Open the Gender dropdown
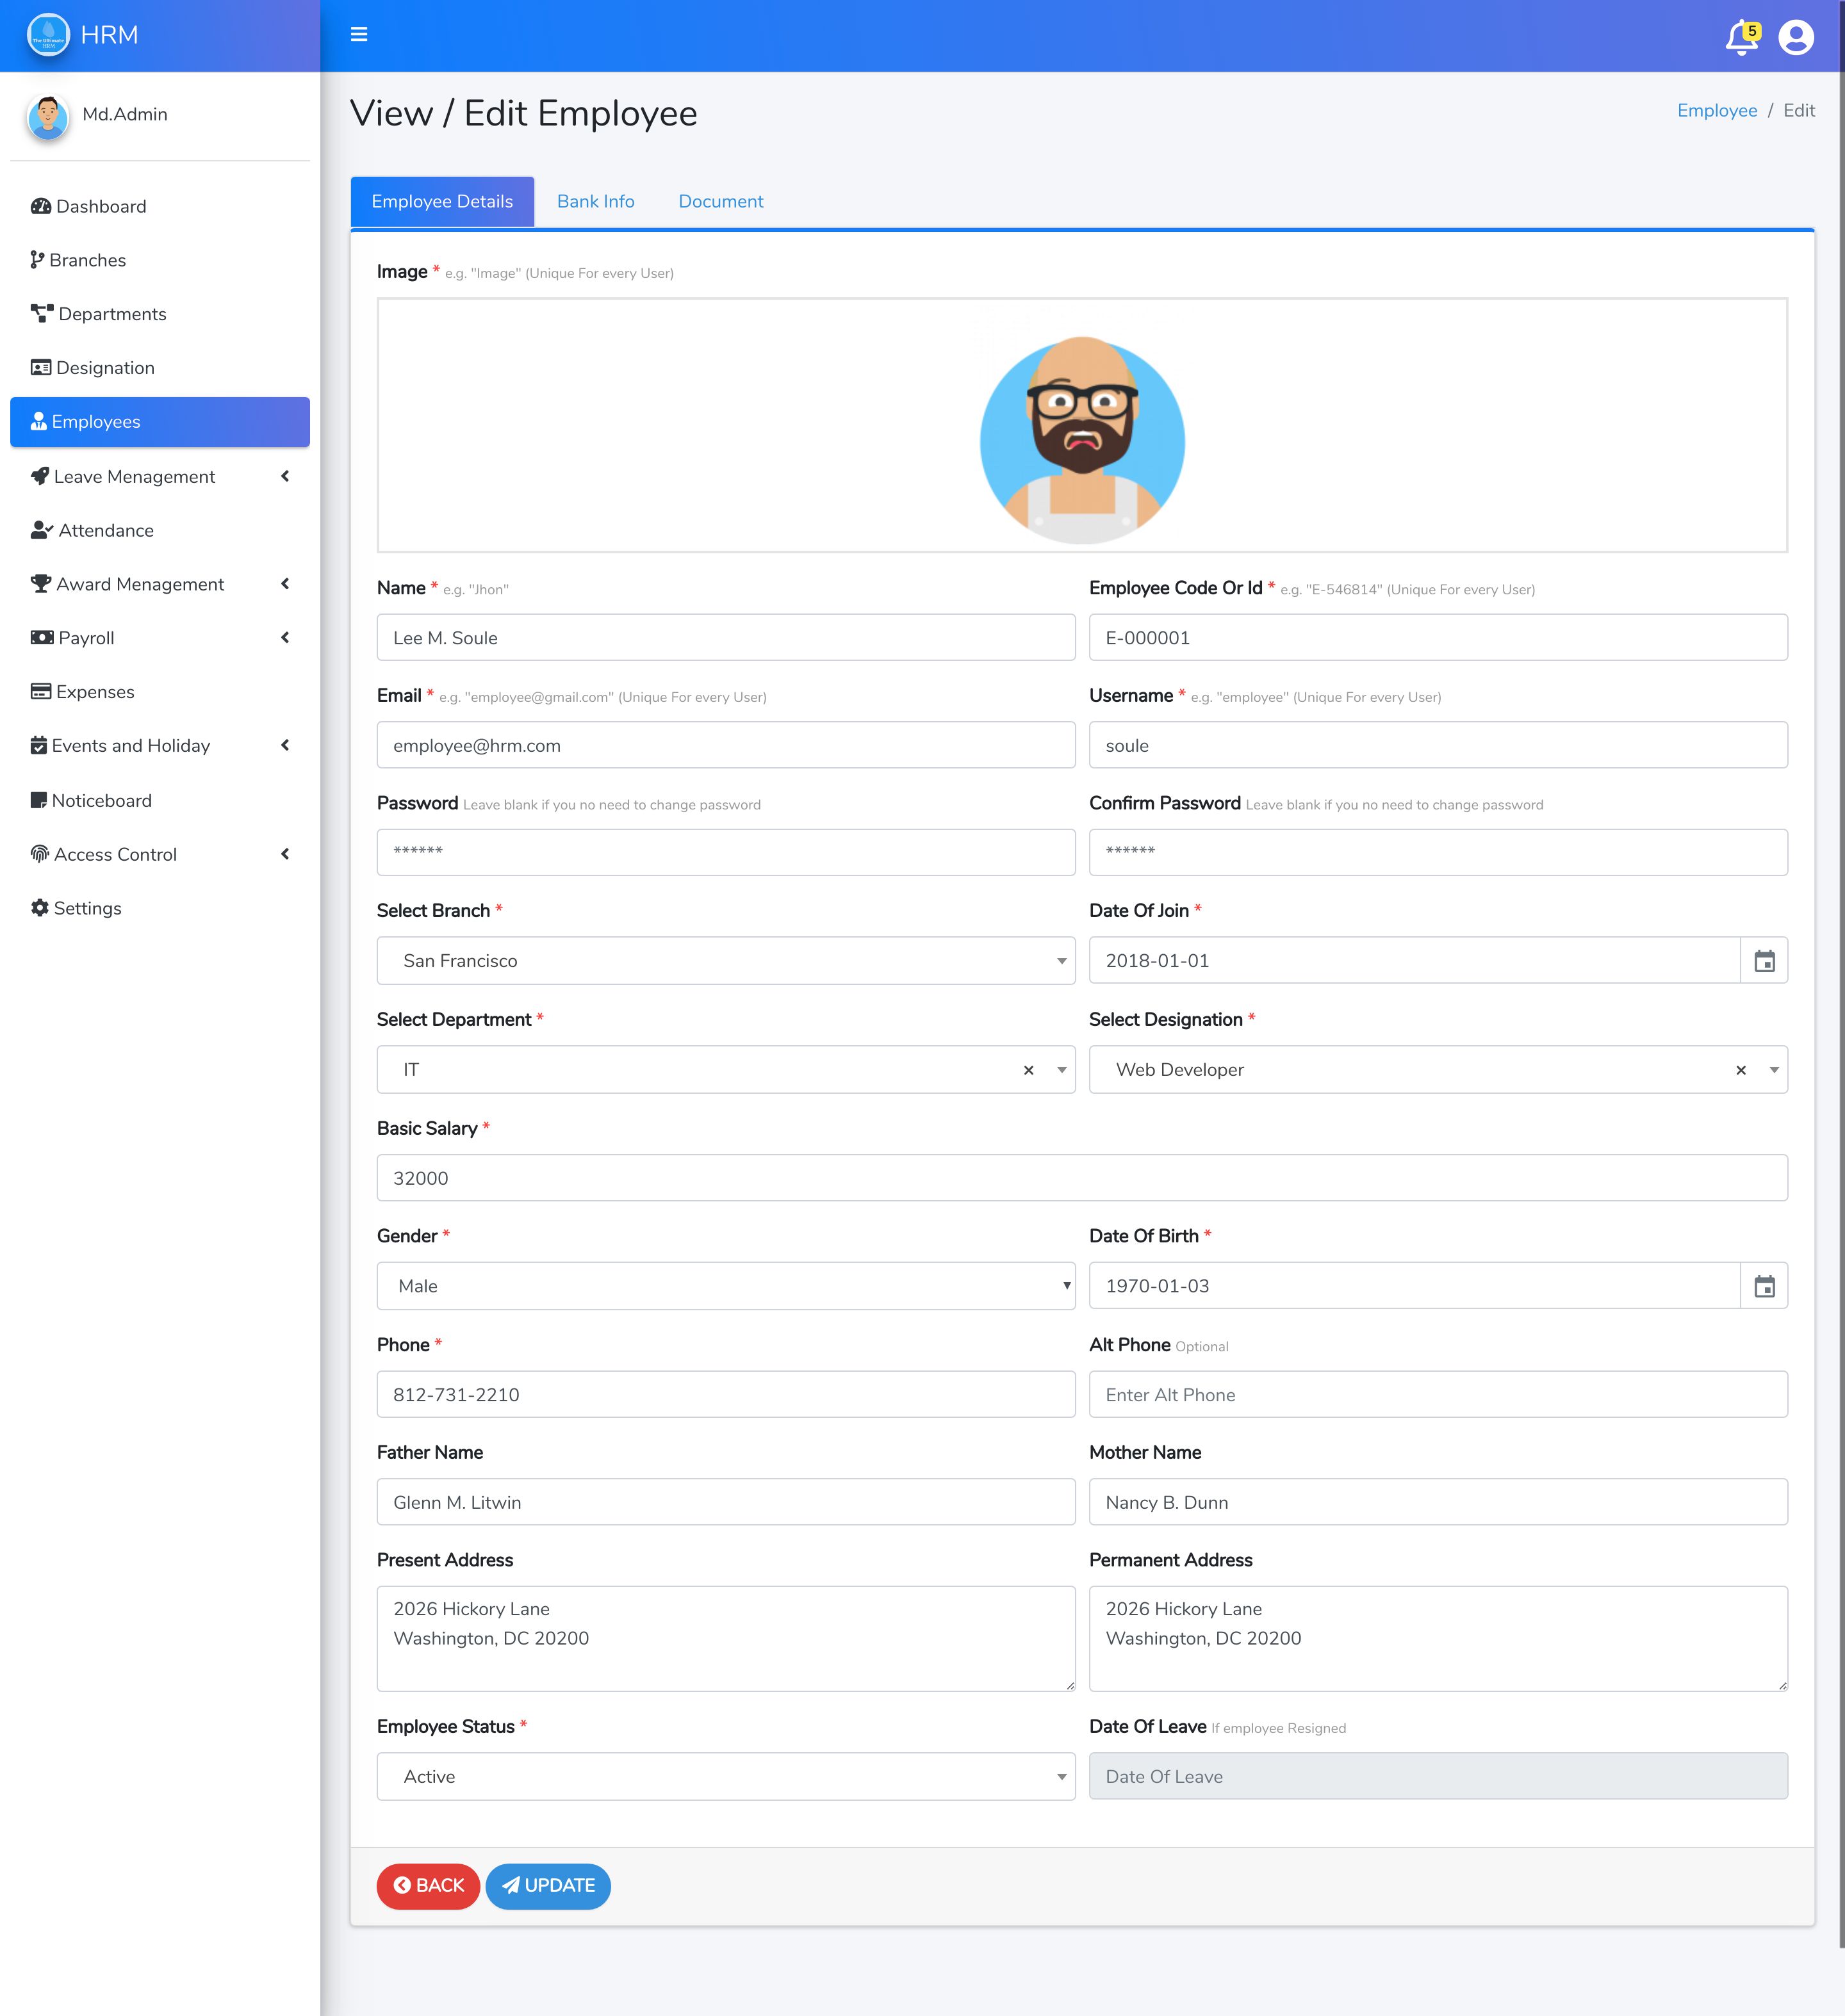Image resolution: width=1845 pixels, height=2016 pixels. pos(725,1286)
